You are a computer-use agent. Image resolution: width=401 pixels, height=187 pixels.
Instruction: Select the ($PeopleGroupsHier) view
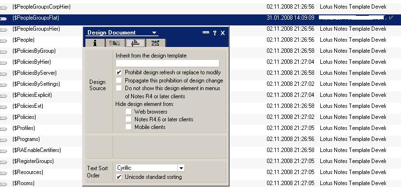[x=36, y=29]
